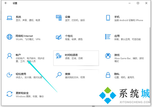The image size is (152, 107).
Task: Click the Search magnifier icon
Action: point(59,75)
